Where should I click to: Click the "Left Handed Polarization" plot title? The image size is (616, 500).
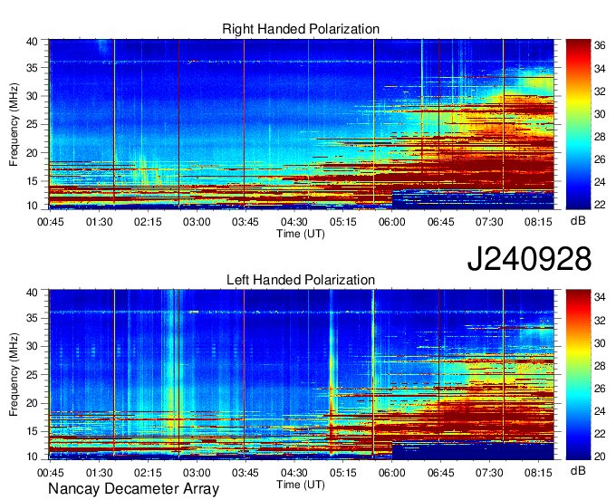point(301,280)
